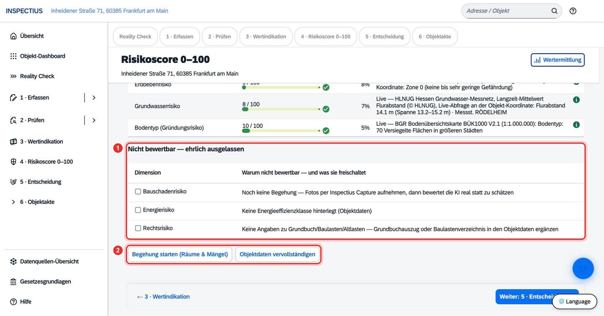Screen dimensions: 604x316
Task: Click the 'Nicht bewertbar — ehrlich ausgelassen' heading
Action: click(186, 149)
